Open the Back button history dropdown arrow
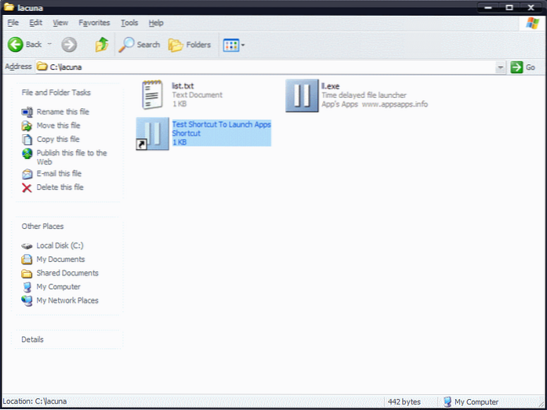This screenshot has height=410, width=547. pos(50,45)
